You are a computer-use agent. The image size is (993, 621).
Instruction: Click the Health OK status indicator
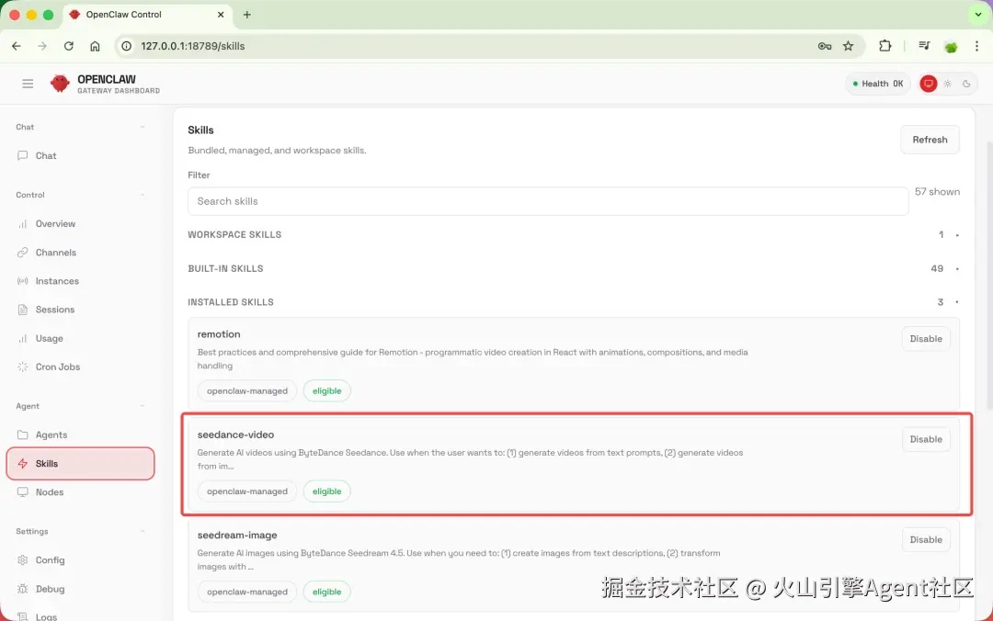pyautogui.click(x=878, y=84)
